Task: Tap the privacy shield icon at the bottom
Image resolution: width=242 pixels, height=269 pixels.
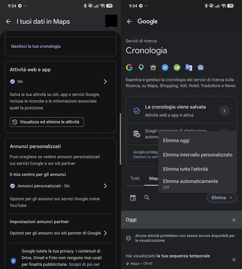Action: (13, 261)
